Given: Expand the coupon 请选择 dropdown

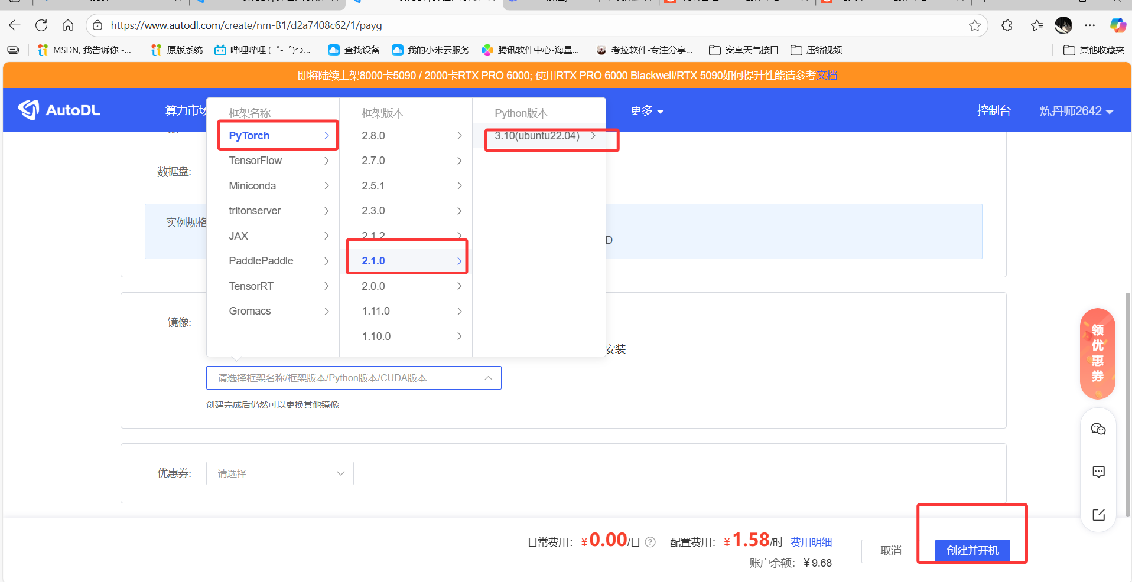Looking at the screenshot, I should pos(279,473).
